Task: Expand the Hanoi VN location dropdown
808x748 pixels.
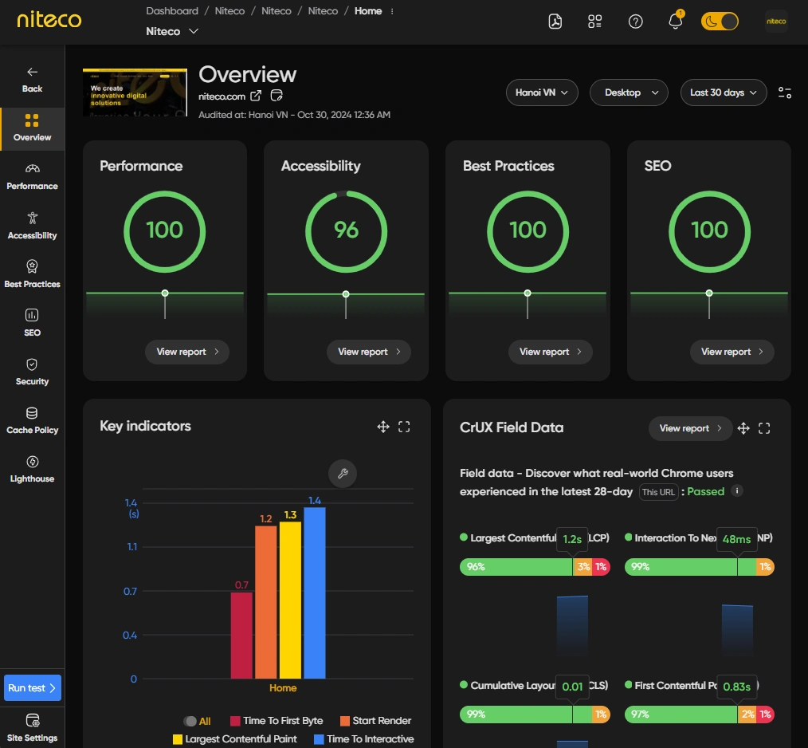Action: tap(542, 93)
